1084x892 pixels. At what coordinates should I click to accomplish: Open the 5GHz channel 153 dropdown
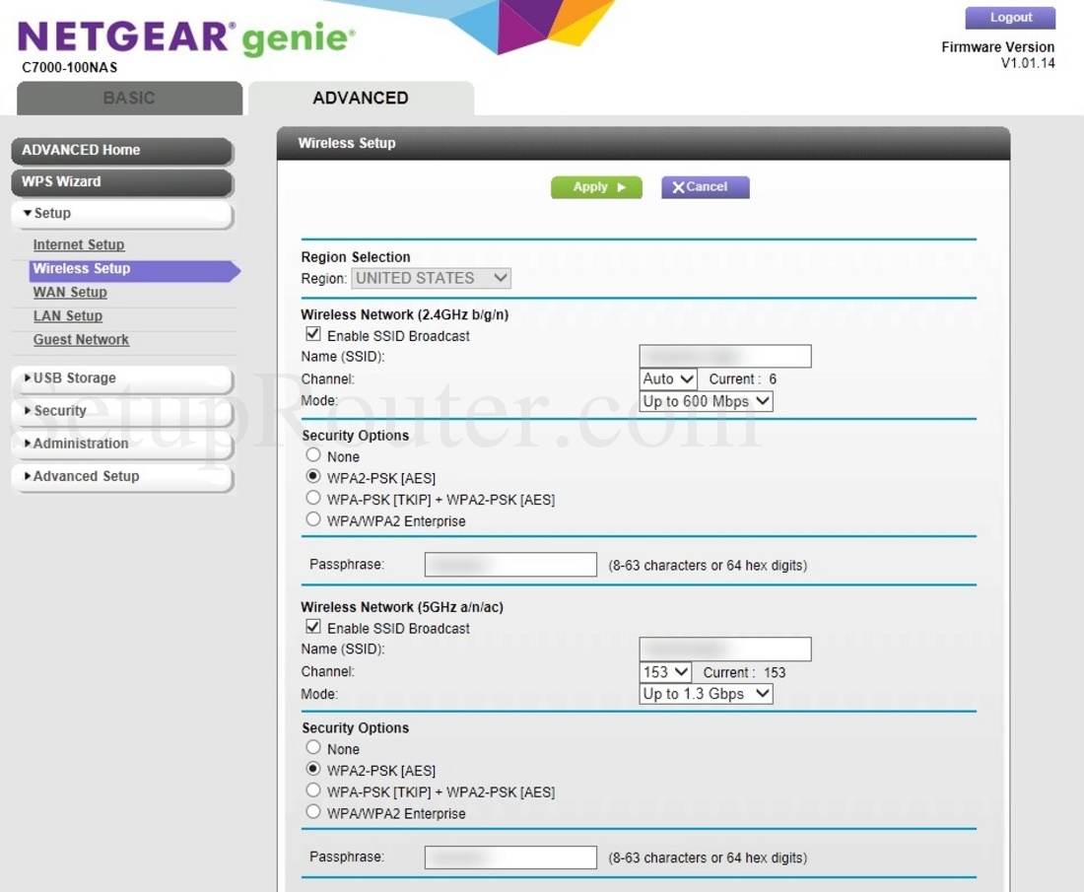[x=666, y=671]
